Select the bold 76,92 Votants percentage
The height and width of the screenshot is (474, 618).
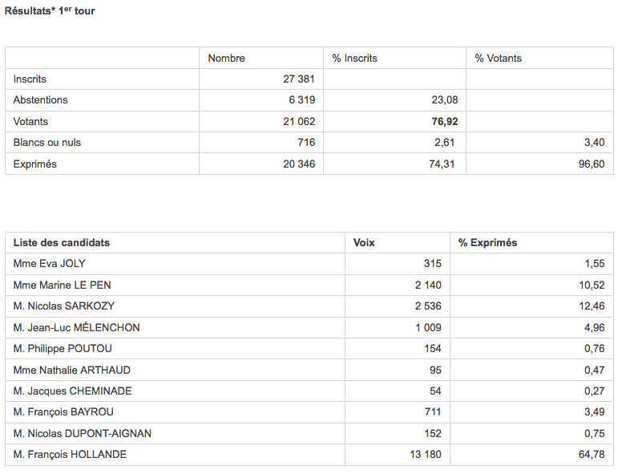(x=445, y=121)
